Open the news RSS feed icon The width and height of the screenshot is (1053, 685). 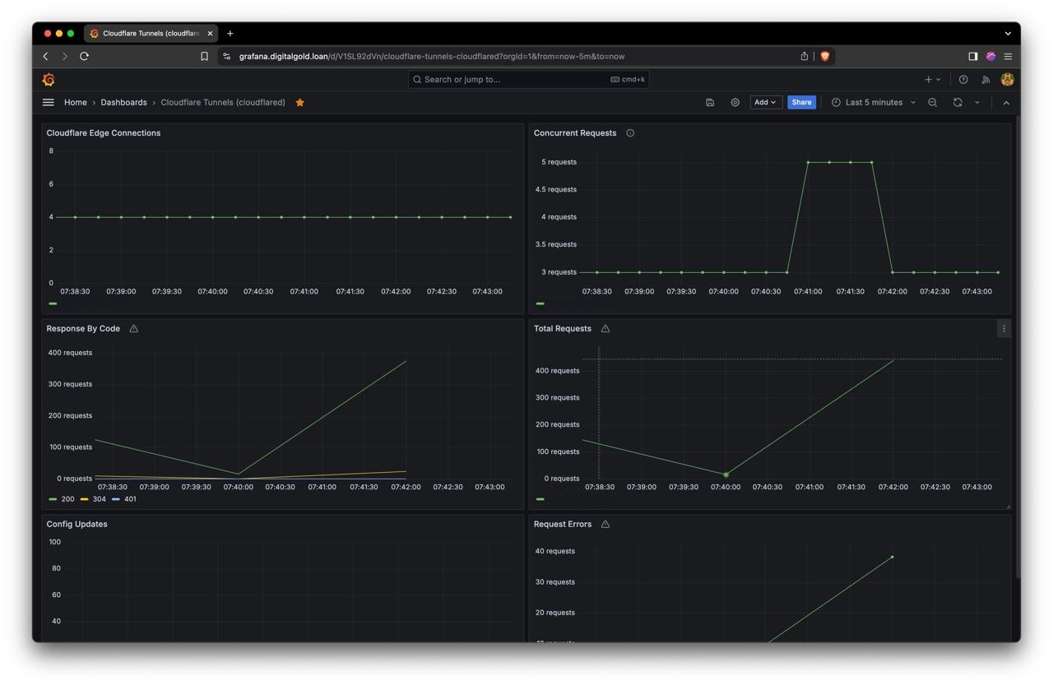pos(986,80)
